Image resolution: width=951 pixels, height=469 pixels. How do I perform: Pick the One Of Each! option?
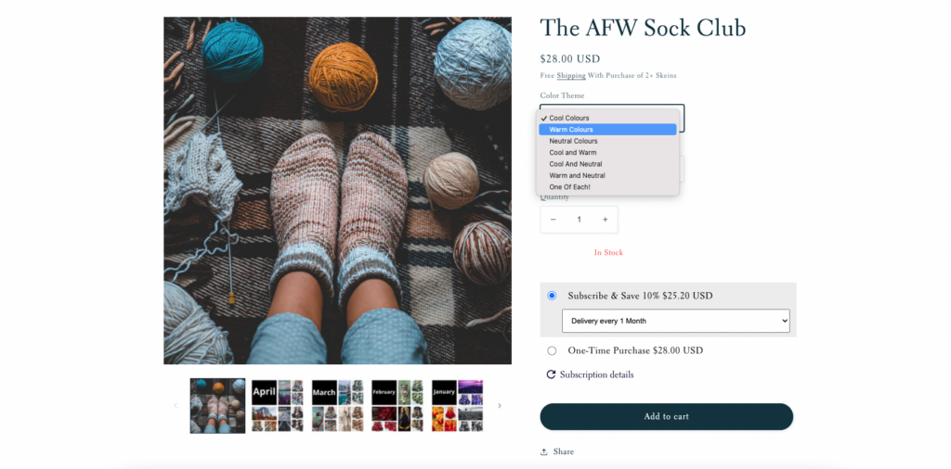pos(607,187)
